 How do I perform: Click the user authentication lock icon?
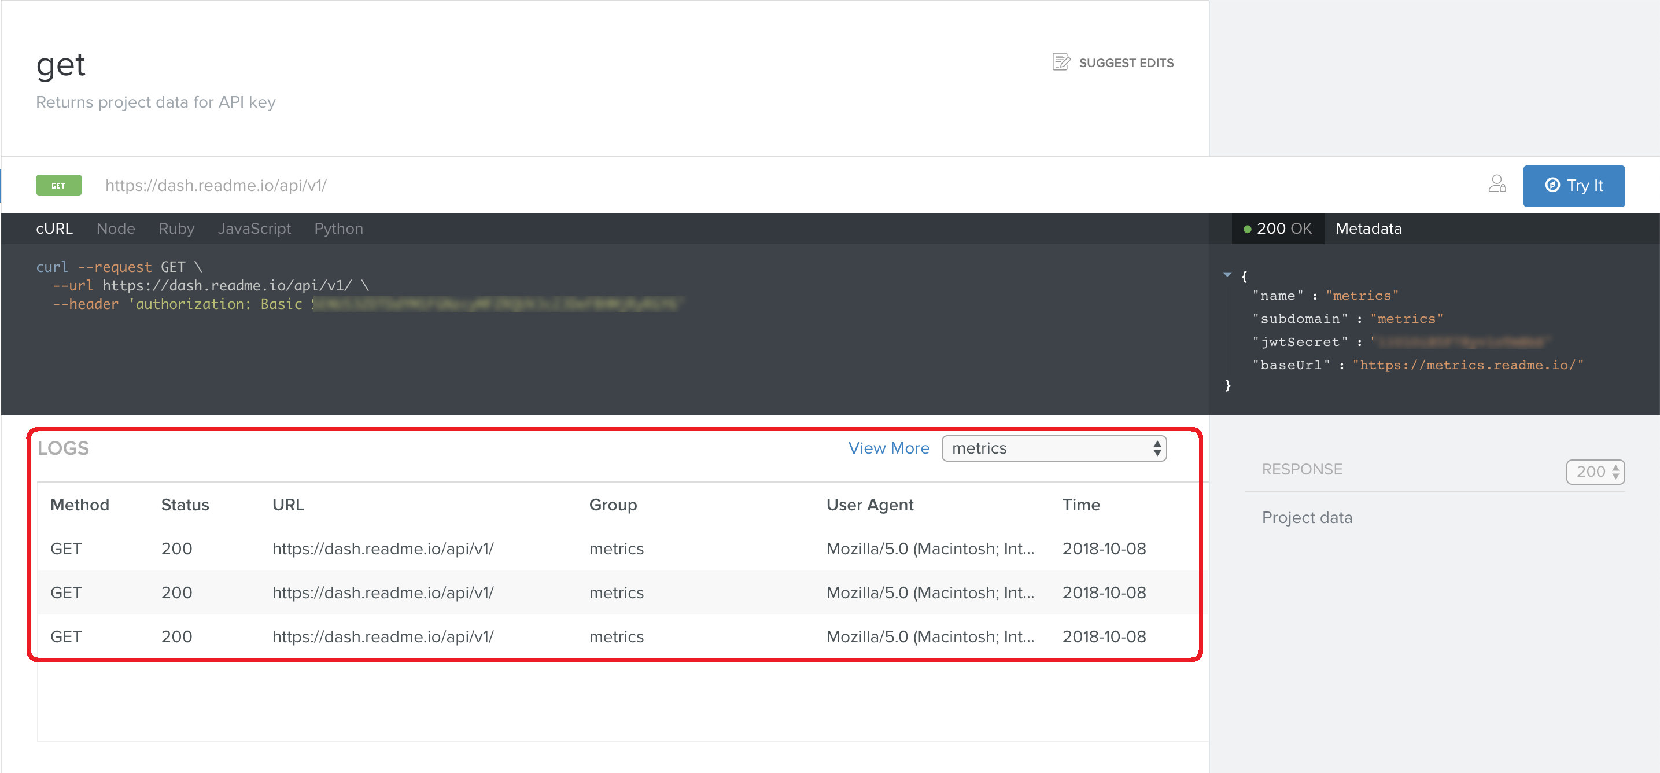1496,185
